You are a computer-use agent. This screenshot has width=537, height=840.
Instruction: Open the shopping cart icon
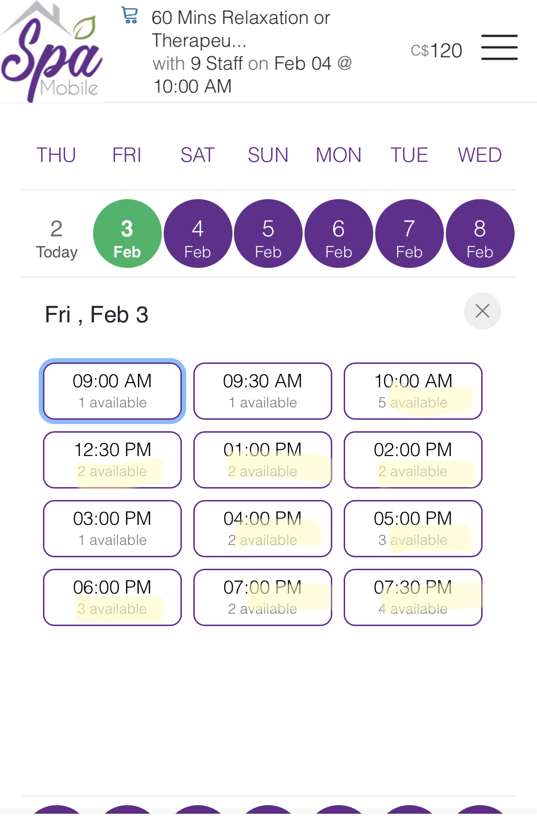[x=130, y=16]
